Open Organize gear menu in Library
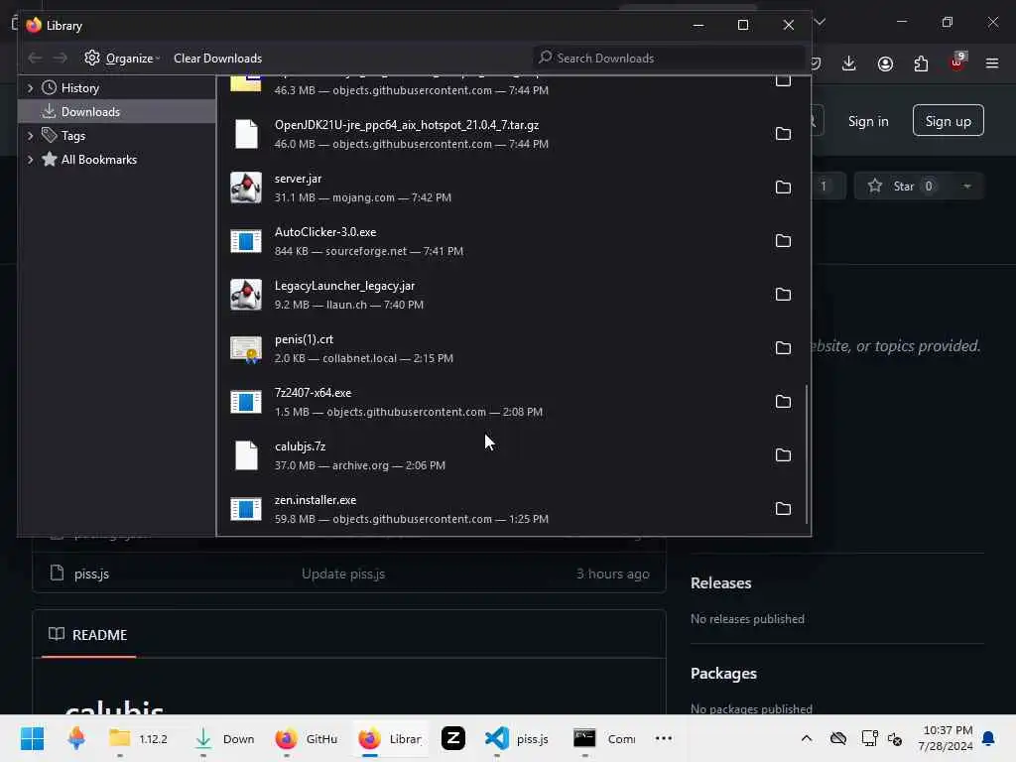The image size is (1016, 762). coord(122,59)
